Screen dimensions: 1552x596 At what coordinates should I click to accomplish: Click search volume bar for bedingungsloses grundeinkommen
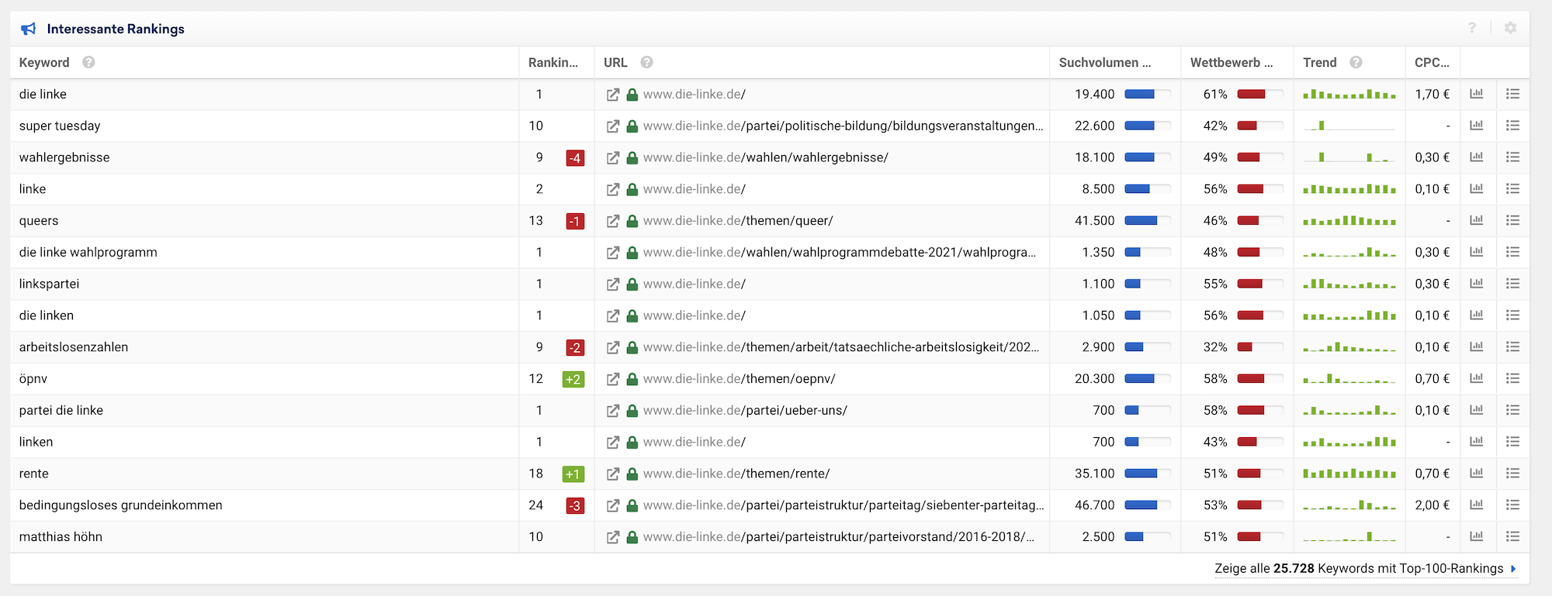(x=1147, y=505)
